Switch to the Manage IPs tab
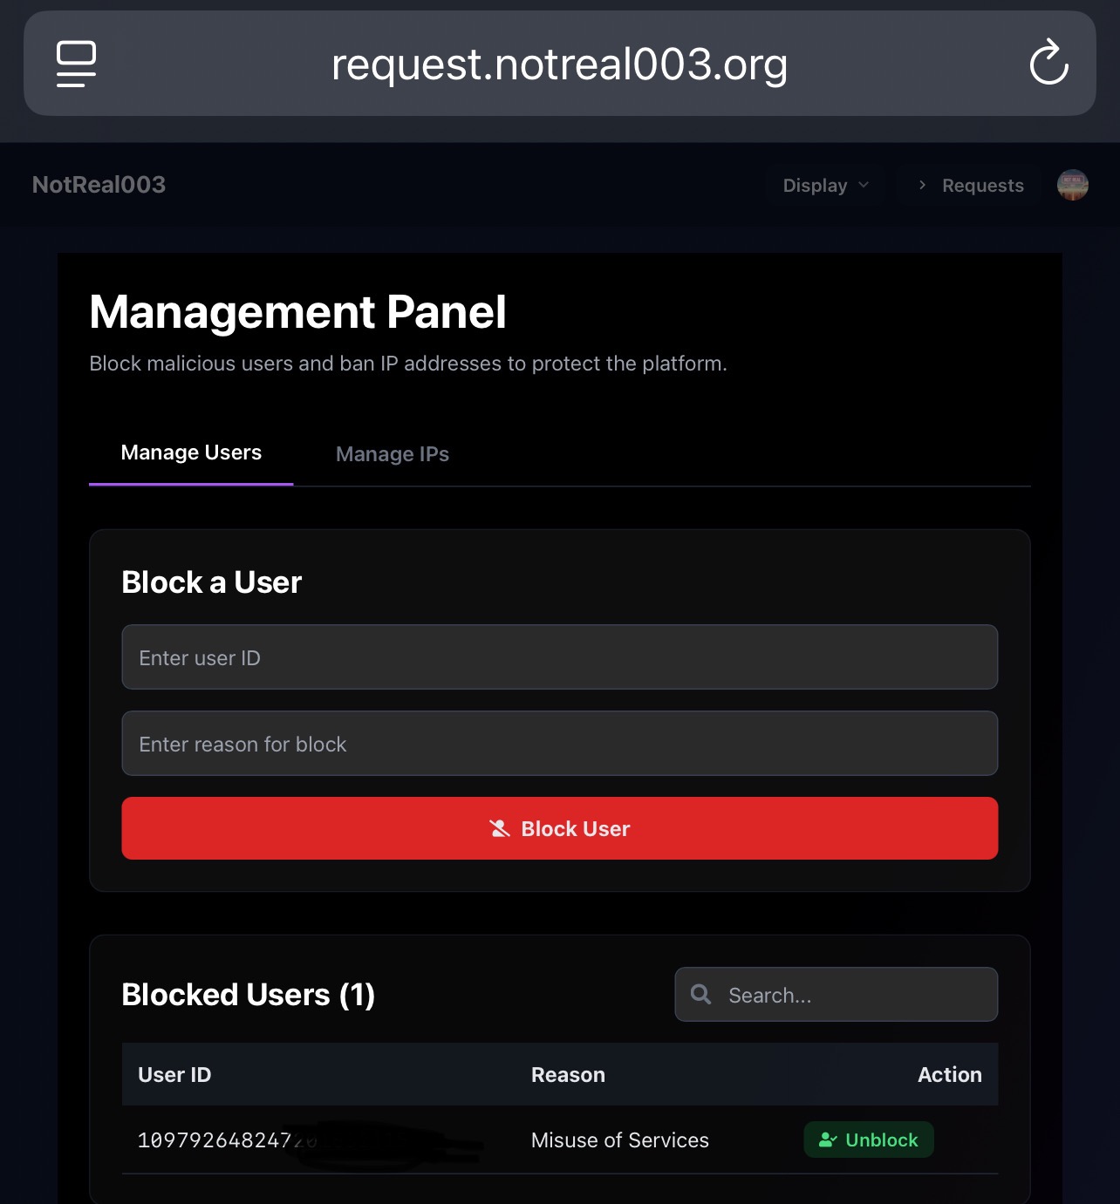The image size is (1120, 1204). pyautogui.click(x=393, y=454)
